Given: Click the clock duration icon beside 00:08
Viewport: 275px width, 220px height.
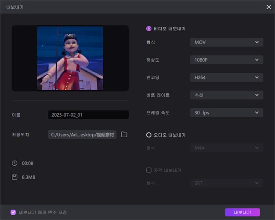Looking at the screenshot, I should [x=14, y=163].
